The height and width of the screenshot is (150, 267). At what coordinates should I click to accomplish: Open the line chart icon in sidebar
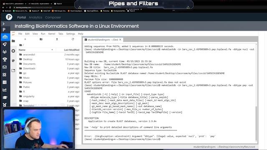pos(5,90)
